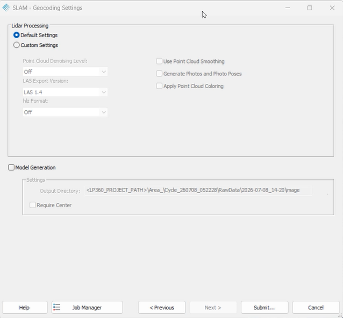Maximize the SLAM Geocoding Settings window
The height and width of the screenshot is (318, 343).
(x=310, y=8)
